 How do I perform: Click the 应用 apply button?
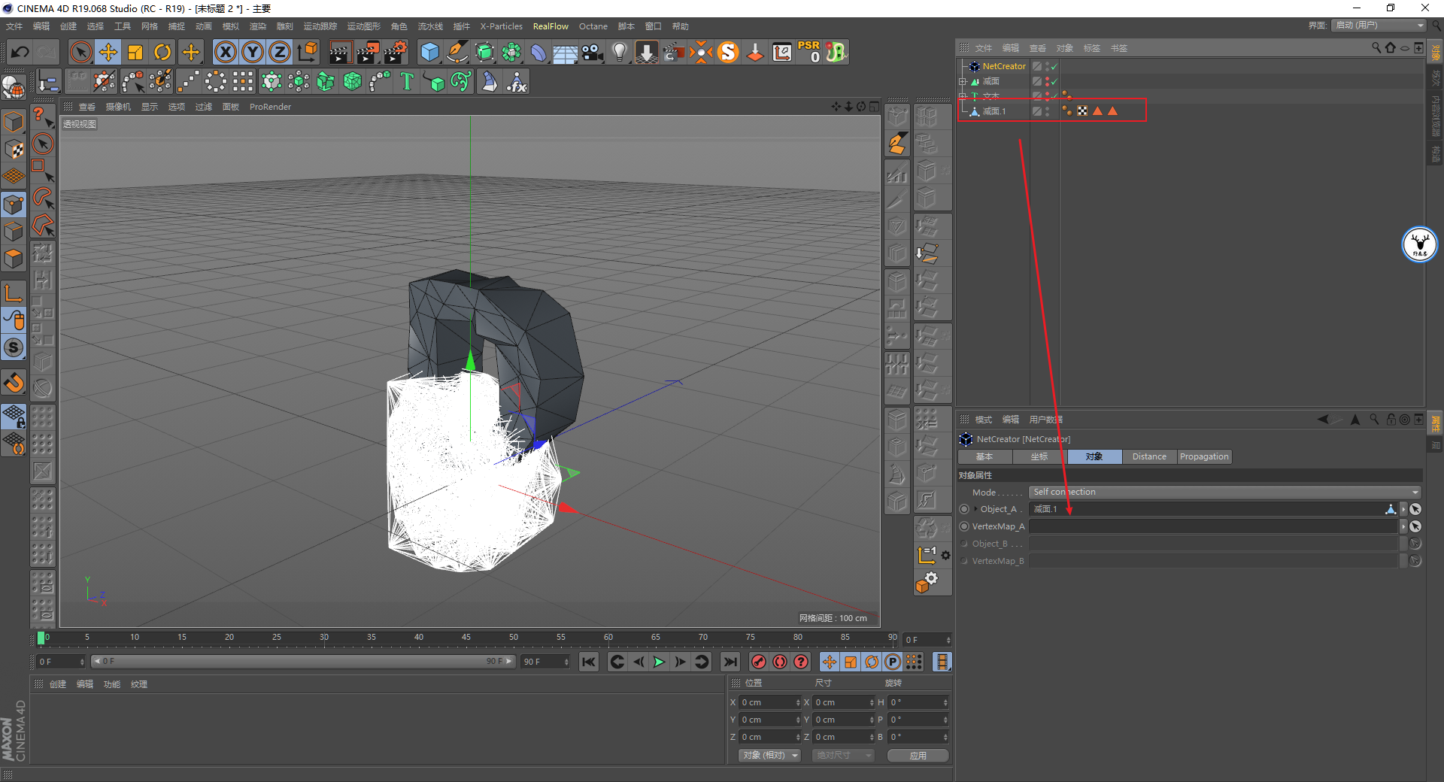tap(918, 755)
